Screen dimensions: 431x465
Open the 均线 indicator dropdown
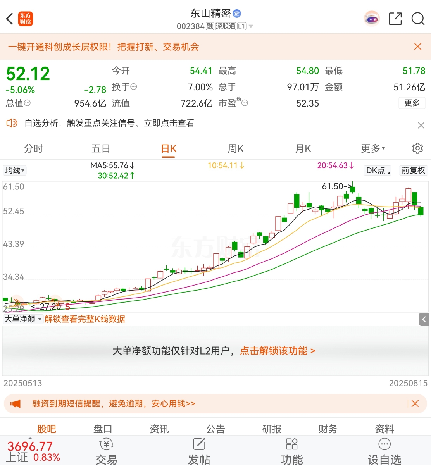coord(15,170)
